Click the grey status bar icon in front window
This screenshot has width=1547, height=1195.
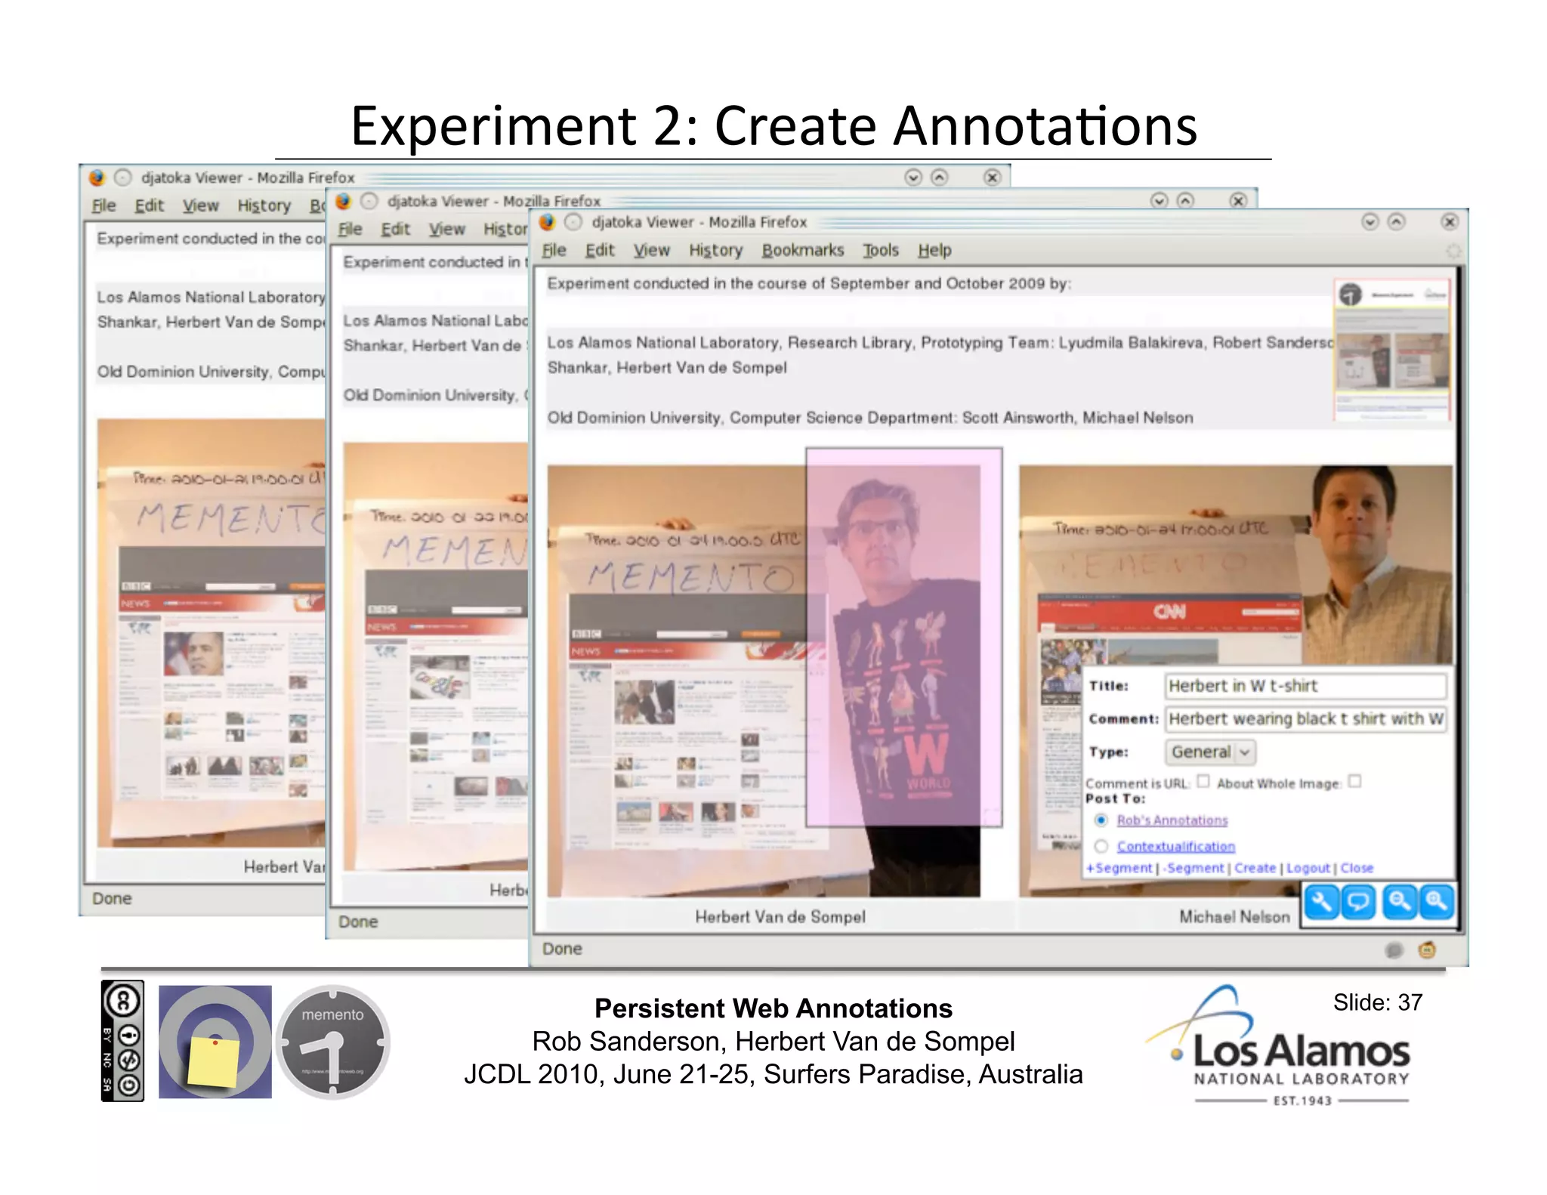1394,950
